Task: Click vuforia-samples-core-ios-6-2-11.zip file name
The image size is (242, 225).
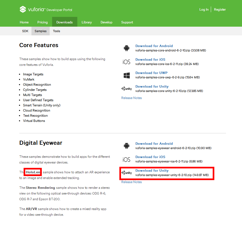Action: tap(159, 64)
